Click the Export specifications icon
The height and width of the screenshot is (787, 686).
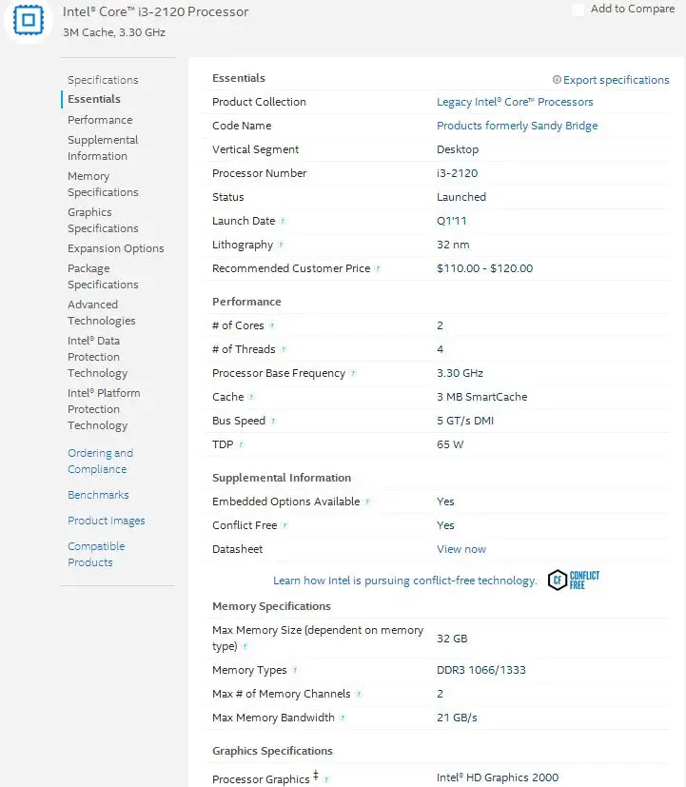point(555,80)
